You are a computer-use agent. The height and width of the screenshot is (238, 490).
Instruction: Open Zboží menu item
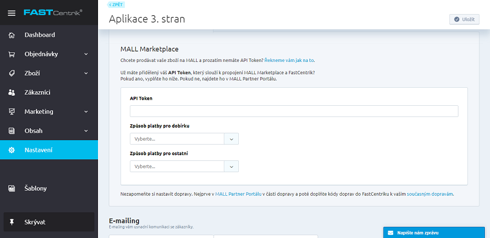pyautogui.click(x=49, y=73)
